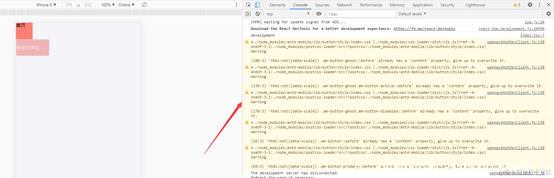Clear the console
Image resolution: width=554 pixels, height=178 pixels.
pyautogui.click(x=258, y=14)
